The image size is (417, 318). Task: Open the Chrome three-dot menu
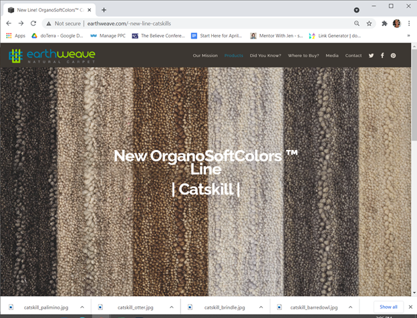[x=409, y=23]
